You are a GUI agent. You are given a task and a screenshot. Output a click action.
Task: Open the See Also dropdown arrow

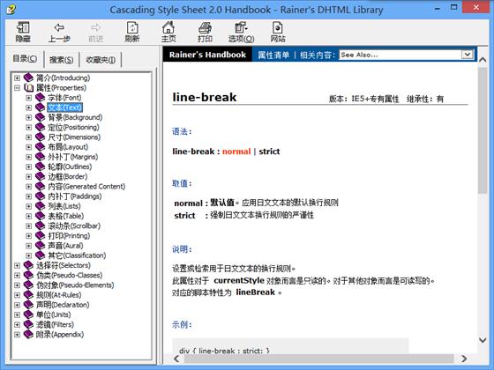point(467,55)
